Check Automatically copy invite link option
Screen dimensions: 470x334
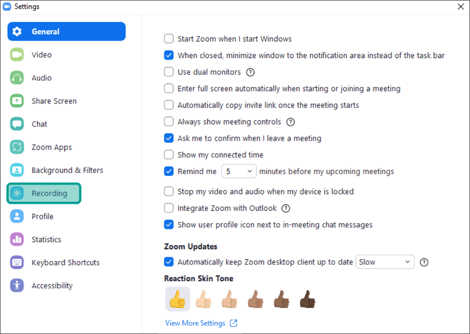tap(169, 105)
